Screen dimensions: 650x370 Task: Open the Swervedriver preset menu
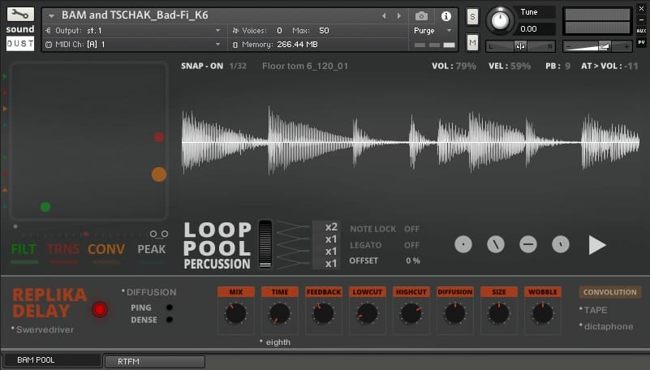[43, 329]
